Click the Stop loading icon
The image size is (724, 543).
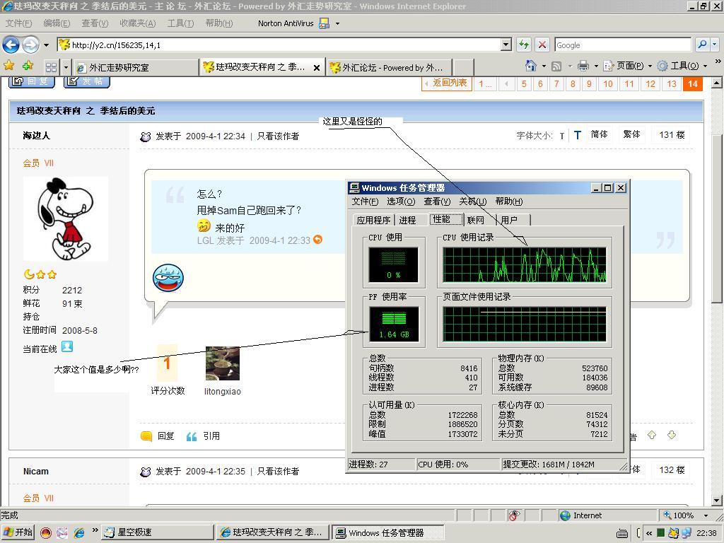[542, 45]
